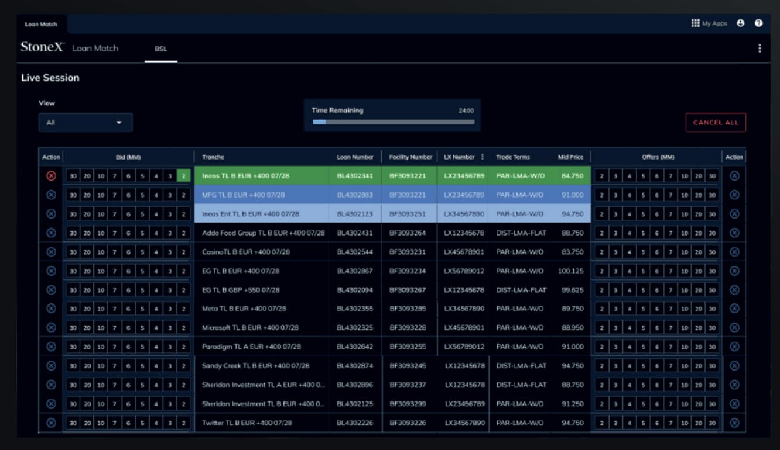Click Sheridan Investment TL A EUR tranche
Screen dimensions: 780x450
(x=264, y=385)
